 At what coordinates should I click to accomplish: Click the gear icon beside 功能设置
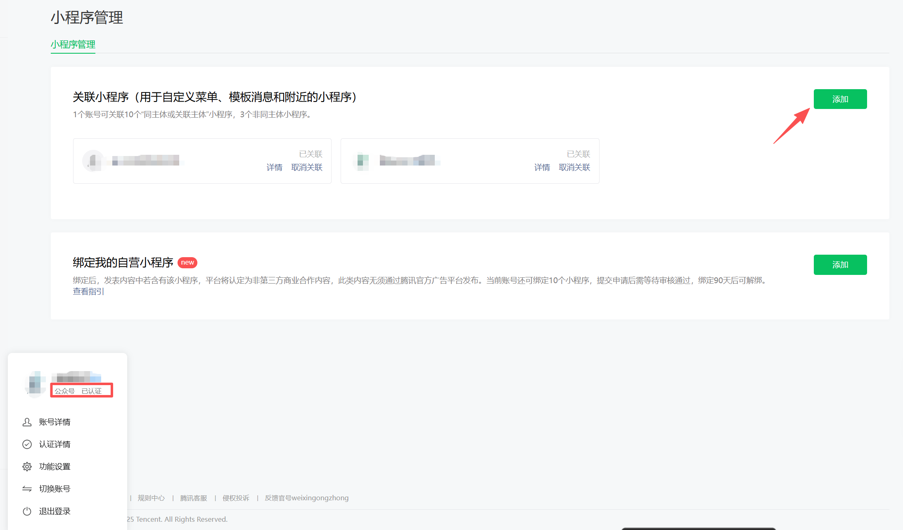[x=26, y=466]
